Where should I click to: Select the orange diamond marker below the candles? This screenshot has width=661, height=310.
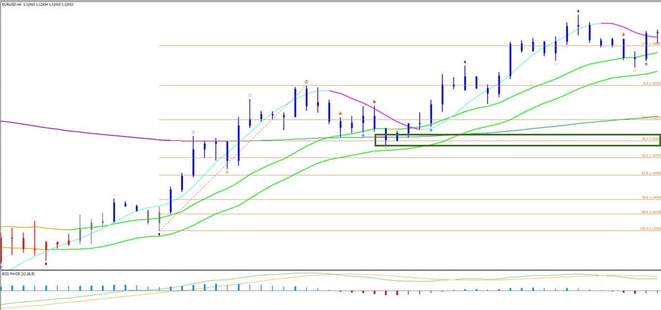[227, 172]
